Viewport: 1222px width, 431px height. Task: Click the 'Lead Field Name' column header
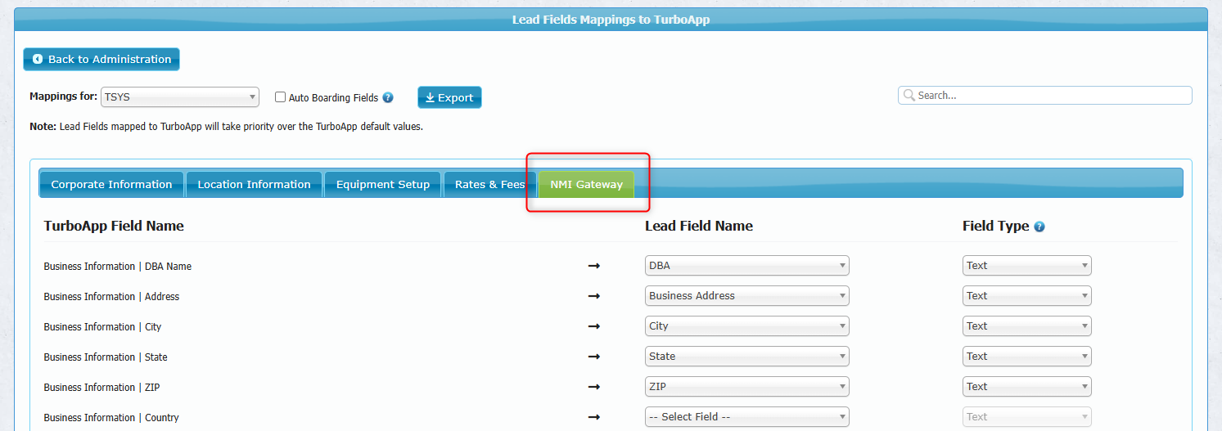[699, 226]
